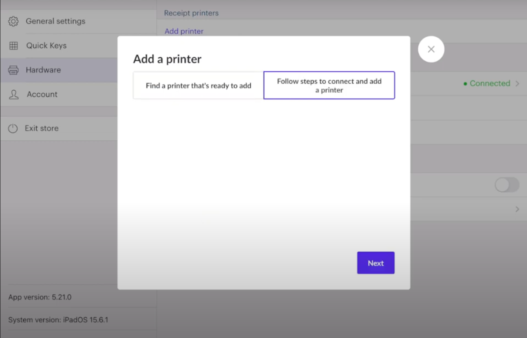Select 'Find a printer that's ready to add'
The image size is (527, 338).
point(198,86)
